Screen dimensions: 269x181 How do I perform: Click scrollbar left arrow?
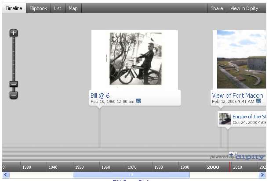click(5, 175)
